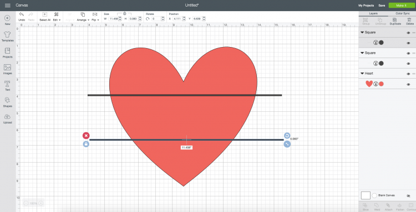Click the Contour tool

(411, 207)
